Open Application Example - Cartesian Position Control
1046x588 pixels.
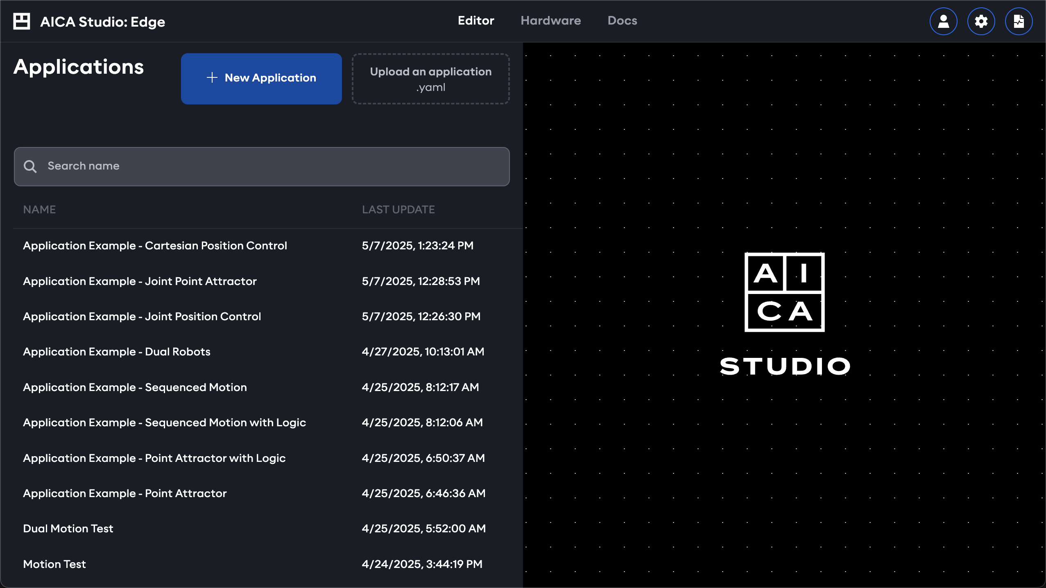point(155,246)
